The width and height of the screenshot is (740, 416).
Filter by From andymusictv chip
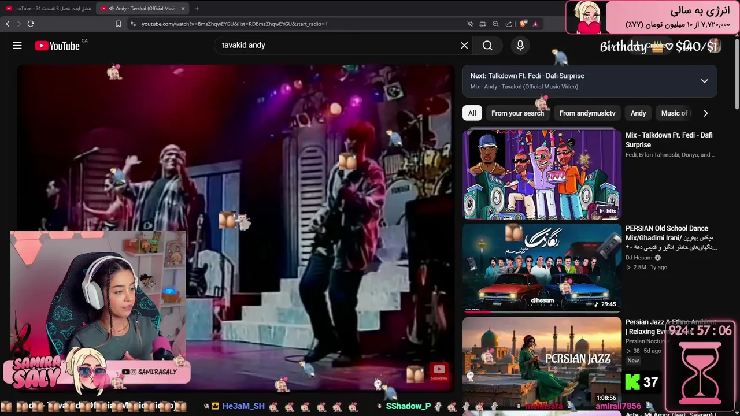coord(587,113)
